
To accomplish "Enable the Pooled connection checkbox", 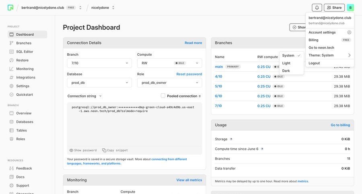I will click(163, 96).
